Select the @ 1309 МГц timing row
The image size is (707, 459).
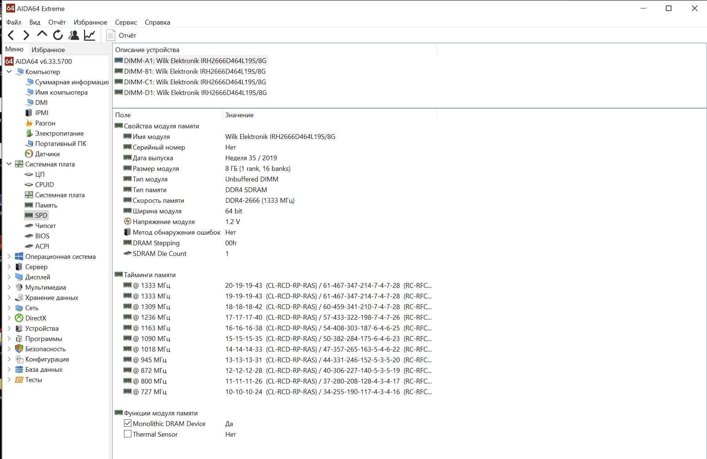pyautogui.click(x=274, y=306)
